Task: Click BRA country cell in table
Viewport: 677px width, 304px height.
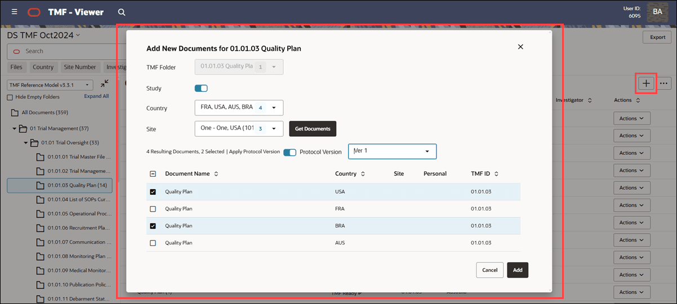Action: click(340, 226)
